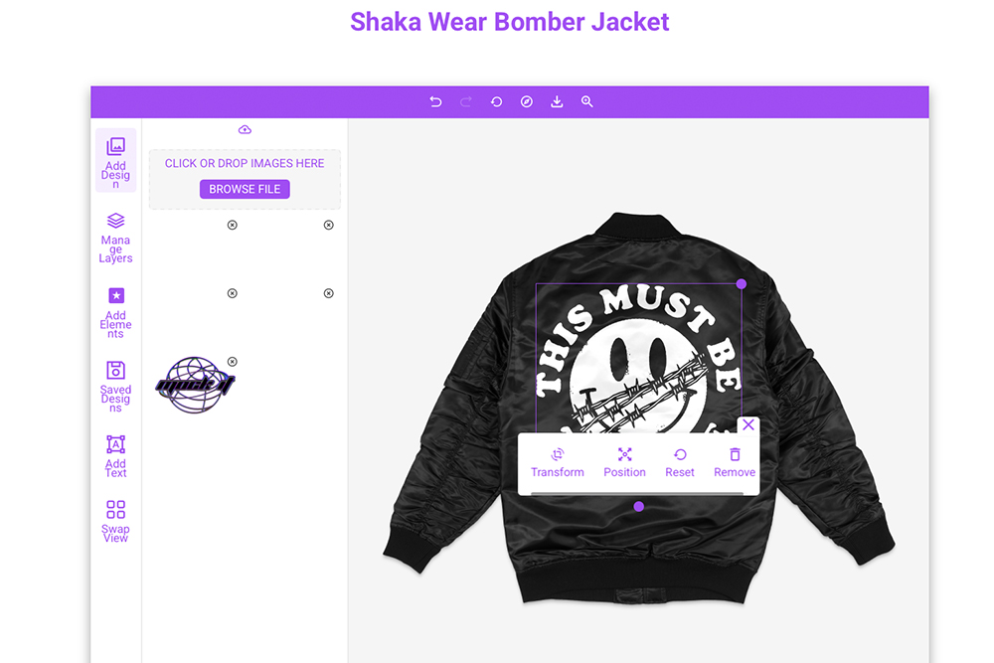This screenshot has height=663, width=994.
Task: Click the cloud upload icon above drop area
Action: pos(245,129)
